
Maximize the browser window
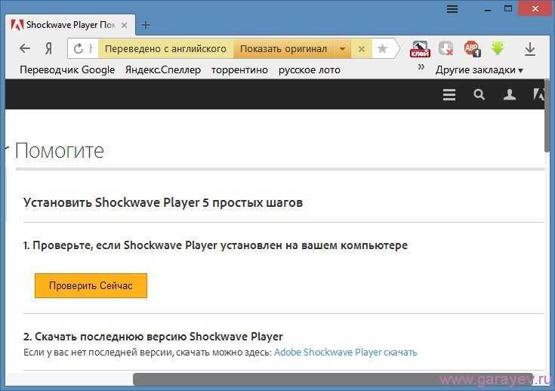[508, 9]
